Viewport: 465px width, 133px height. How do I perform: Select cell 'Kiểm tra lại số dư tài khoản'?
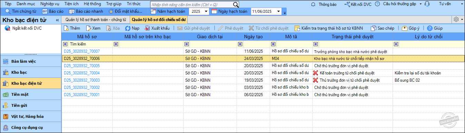(x=428, y=73)
